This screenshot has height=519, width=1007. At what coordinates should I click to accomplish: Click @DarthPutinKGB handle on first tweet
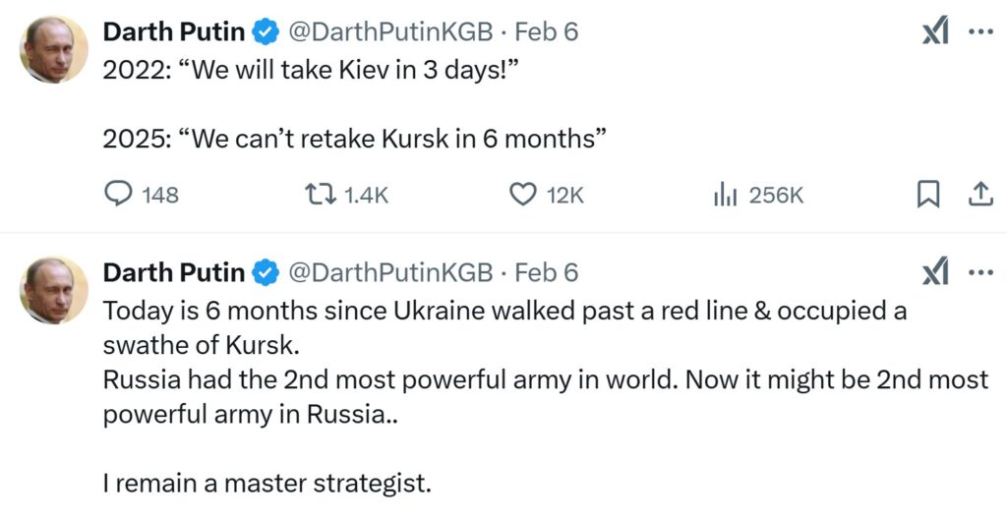[x=389, y=31]
